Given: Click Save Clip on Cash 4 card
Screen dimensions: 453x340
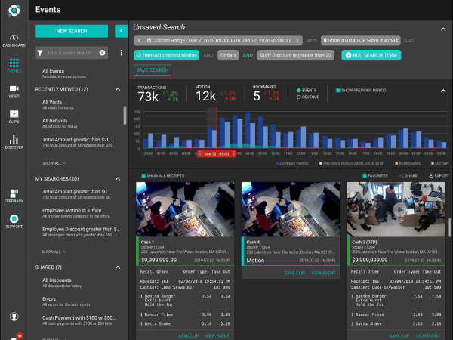Looking at the screenshot, I should coord(294,273).
